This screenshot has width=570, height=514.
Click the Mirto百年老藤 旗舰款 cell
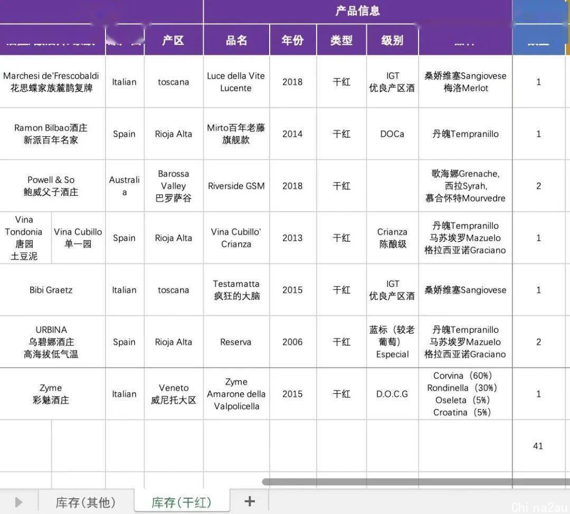(x=236, y=134)
